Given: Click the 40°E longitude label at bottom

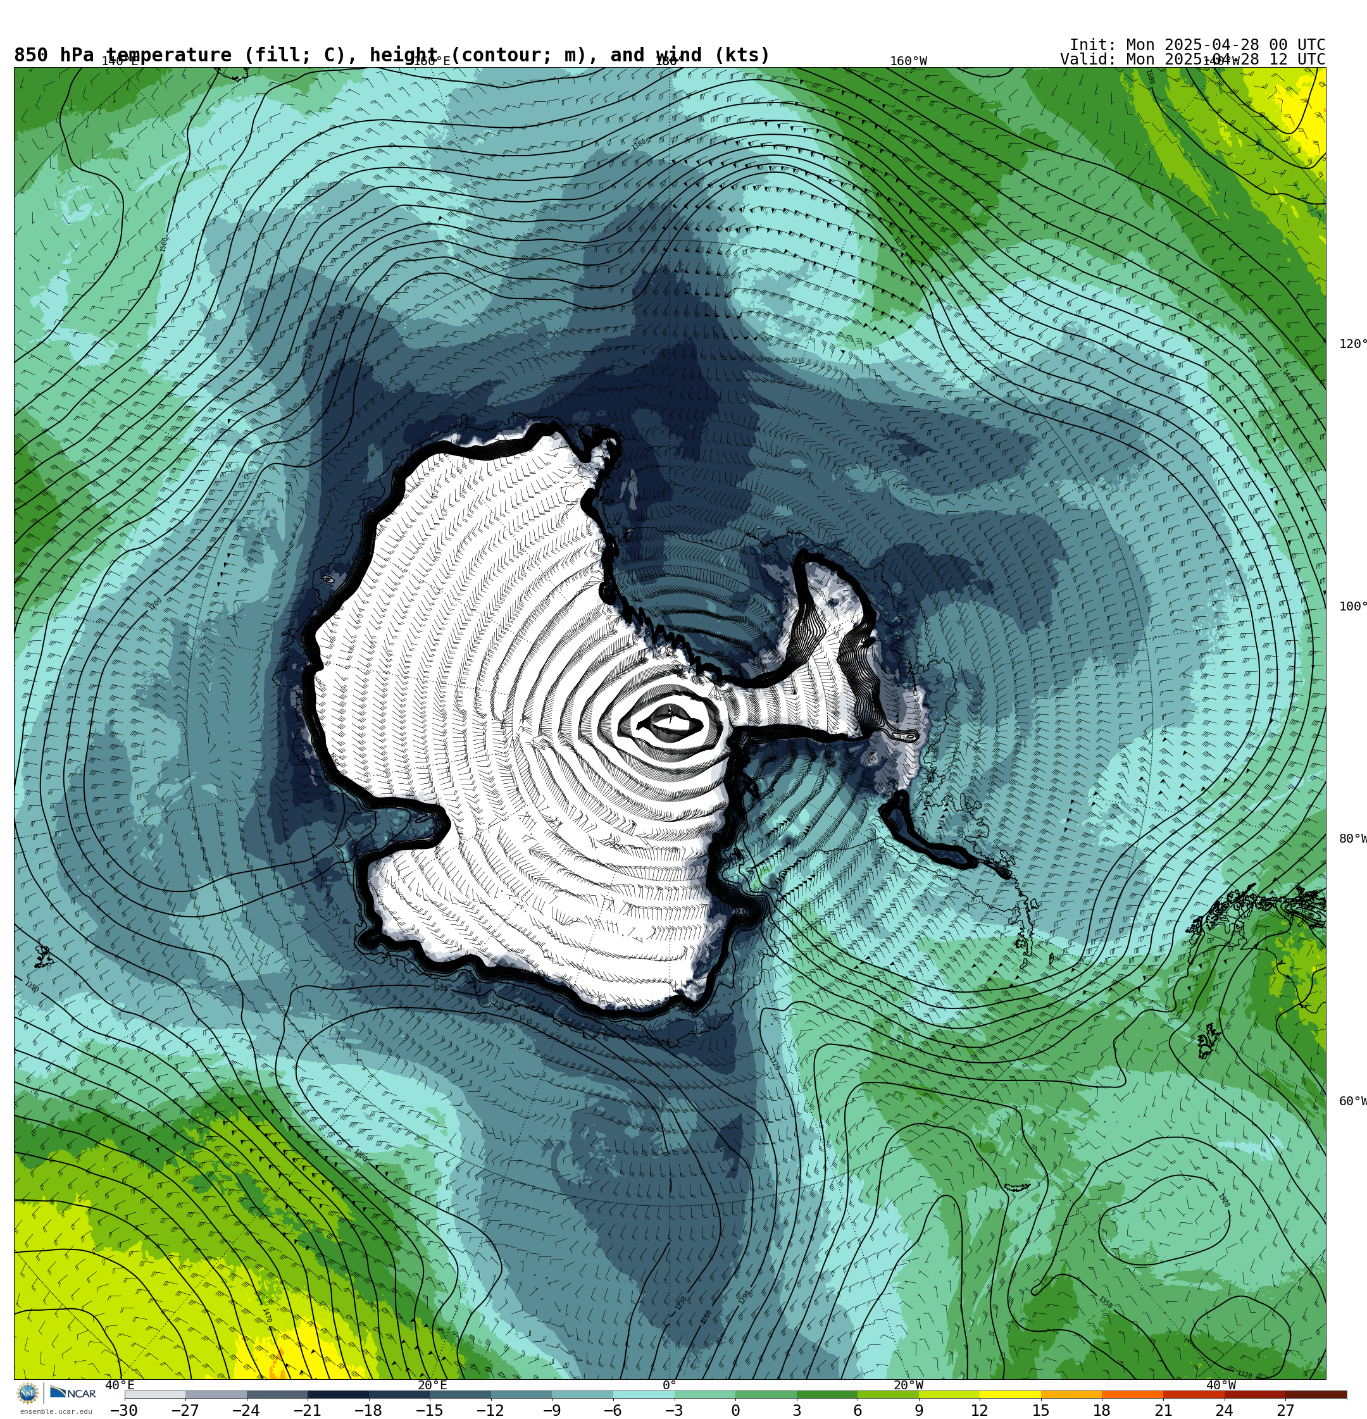Looking at the screenshot, I should point(120,1385).
